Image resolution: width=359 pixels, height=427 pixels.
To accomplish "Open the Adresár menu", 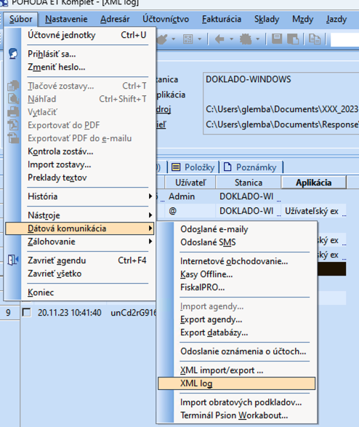I will (x=115, y=19).
